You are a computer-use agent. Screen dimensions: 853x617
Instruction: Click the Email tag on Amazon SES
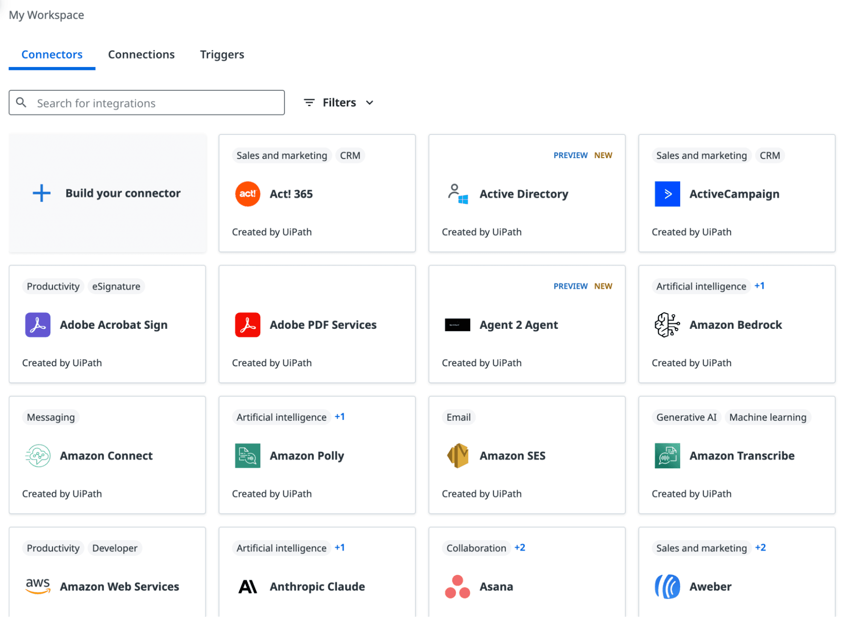(458, 417)
